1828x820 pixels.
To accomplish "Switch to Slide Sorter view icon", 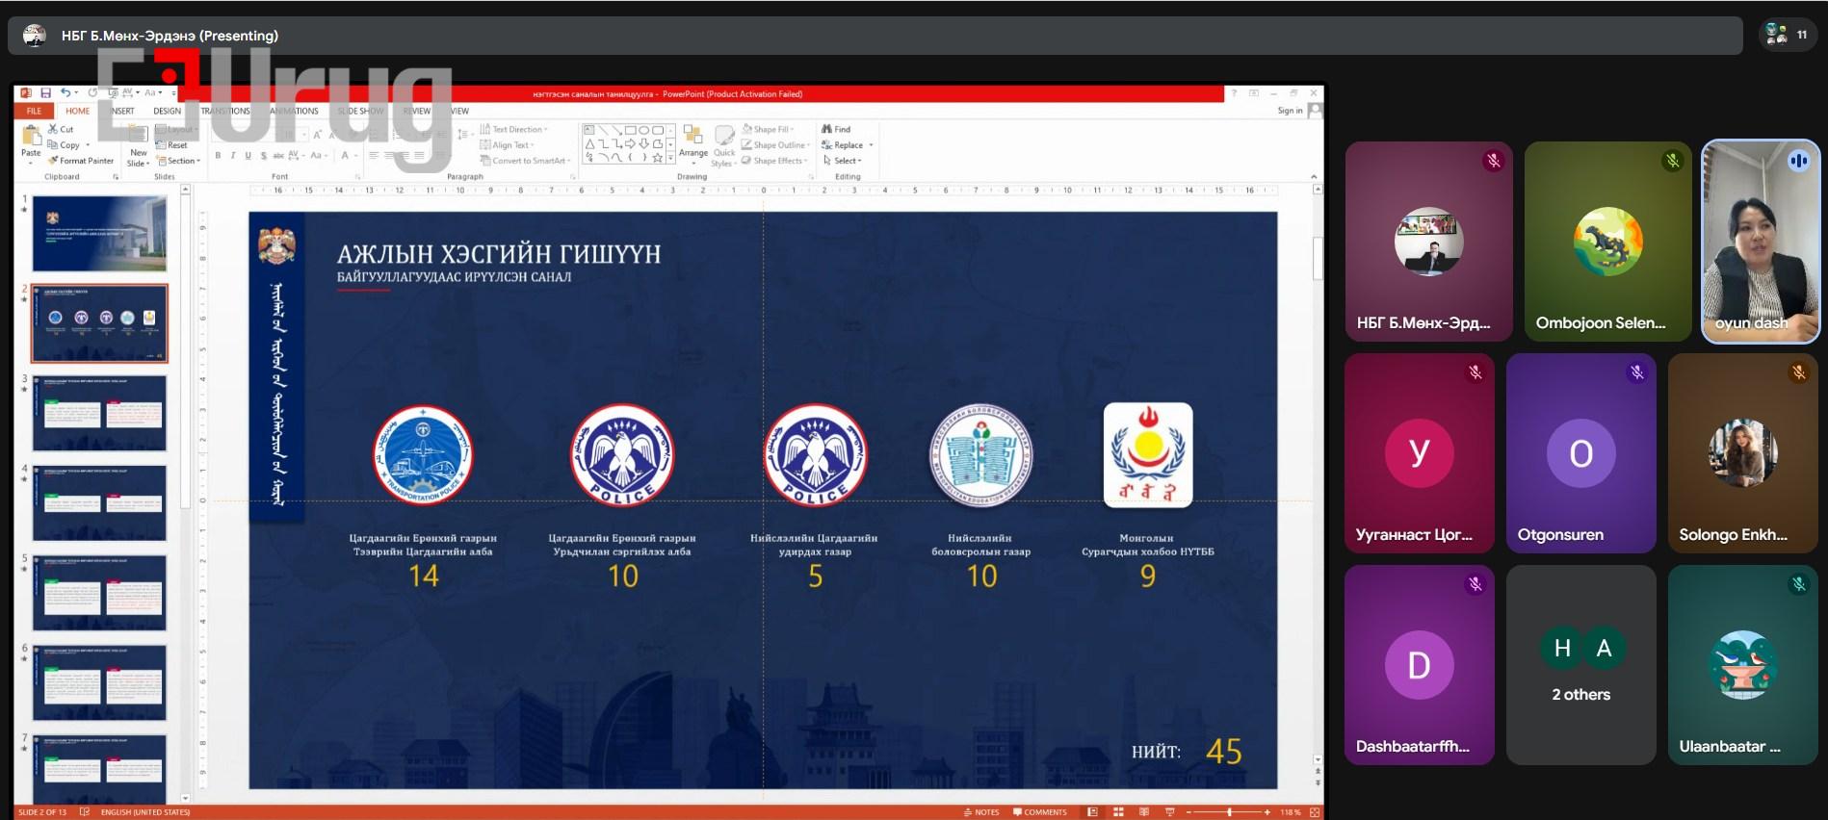I will 1118,812.
